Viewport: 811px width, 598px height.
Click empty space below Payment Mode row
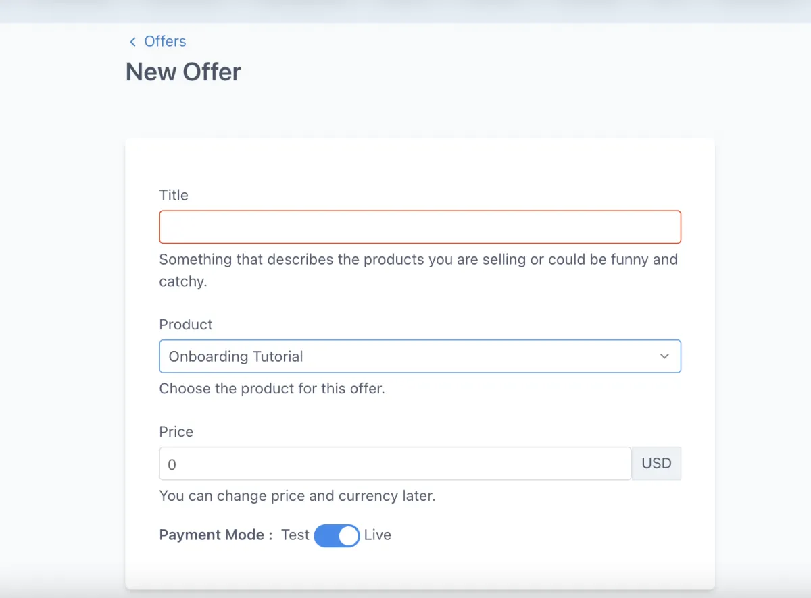[419, 567]
